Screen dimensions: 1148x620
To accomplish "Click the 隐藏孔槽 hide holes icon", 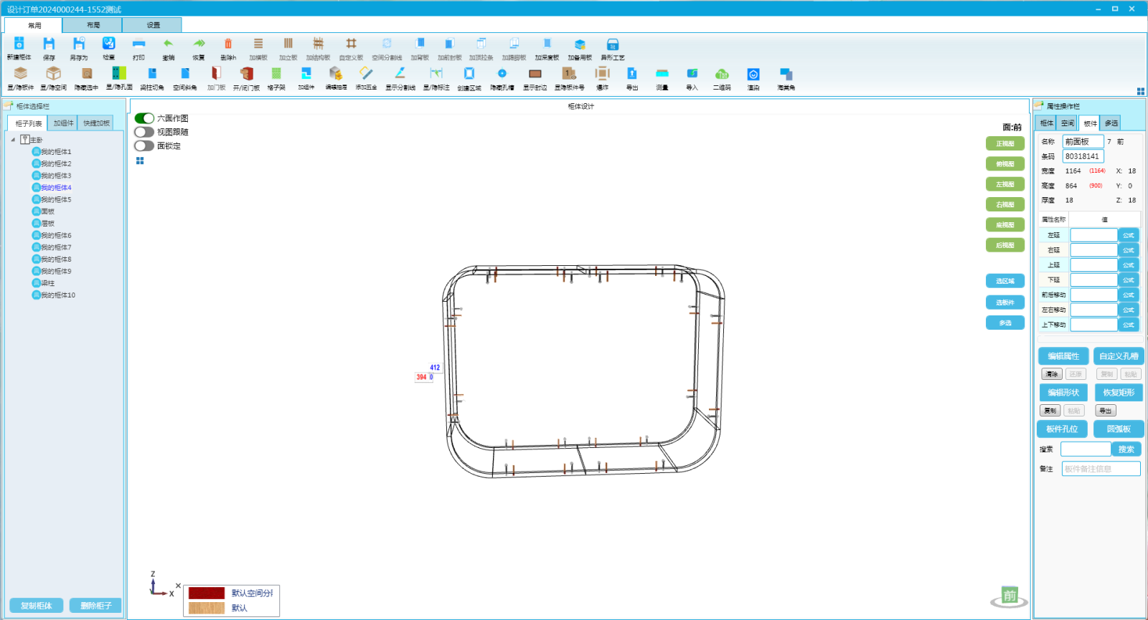I will click(x=502, y=73).
